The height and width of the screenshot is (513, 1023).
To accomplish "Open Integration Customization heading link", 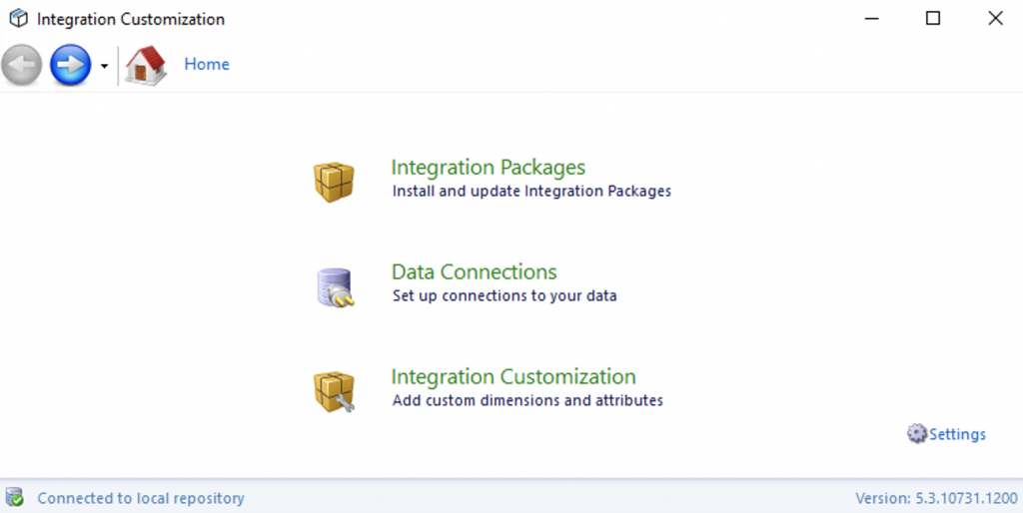I will click(512, 376).
